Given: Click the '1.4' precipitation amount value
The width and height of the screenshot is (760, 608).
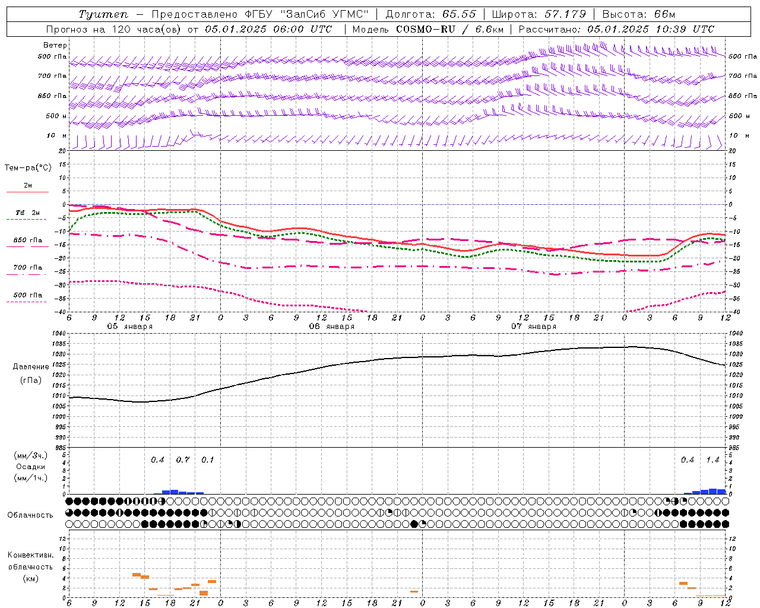Looking at the screenshot, I should [x=712, y=460].
